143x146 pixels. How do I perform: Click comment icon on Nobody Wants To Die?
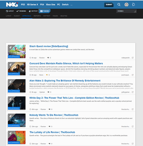(50, 126)
